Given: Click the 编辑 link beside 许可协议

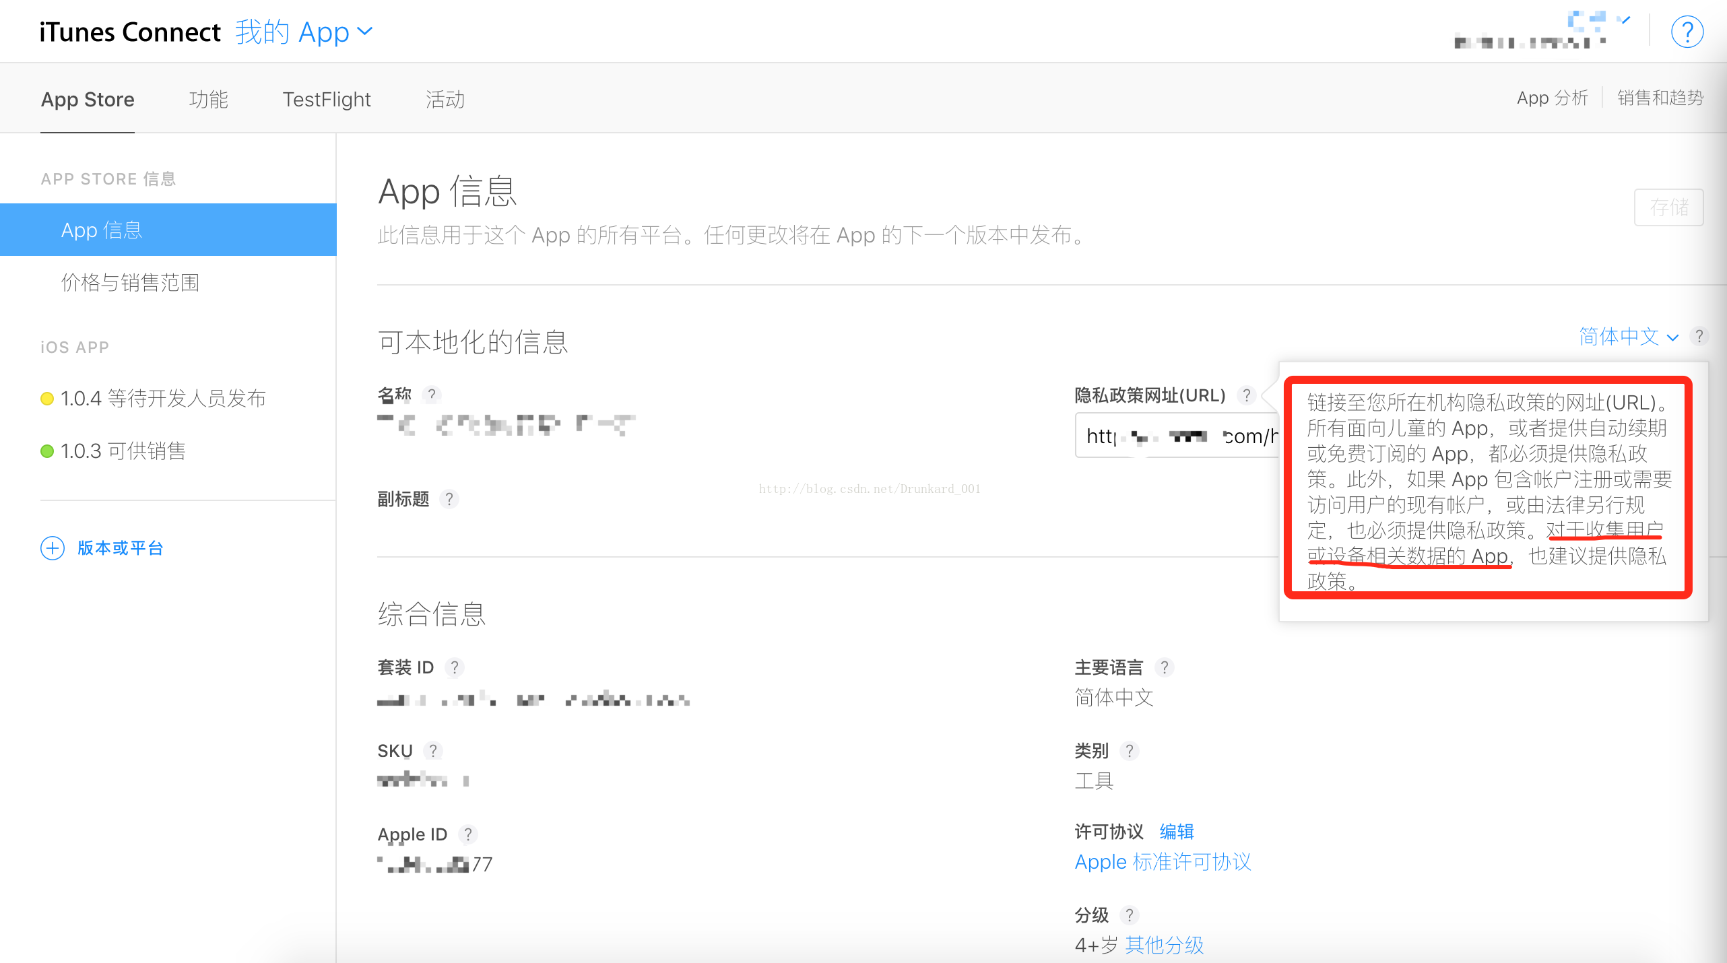Looking at the screenshot, I should 1176,832.
